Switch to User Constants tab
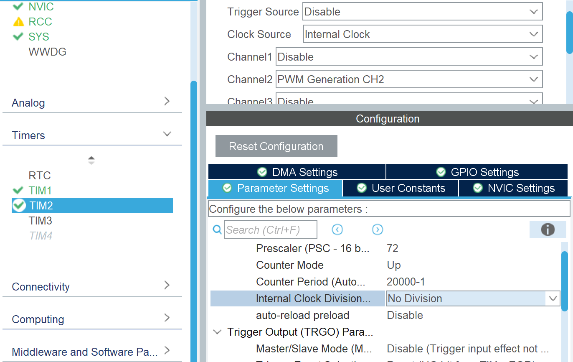 [x=401, y=188]
